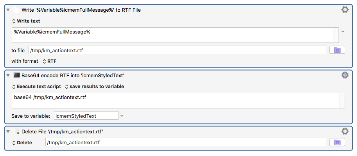Screen dimensions: 357x156
Task: Open gear menu with clock for Base64 encode action
Action: point(345,75)
